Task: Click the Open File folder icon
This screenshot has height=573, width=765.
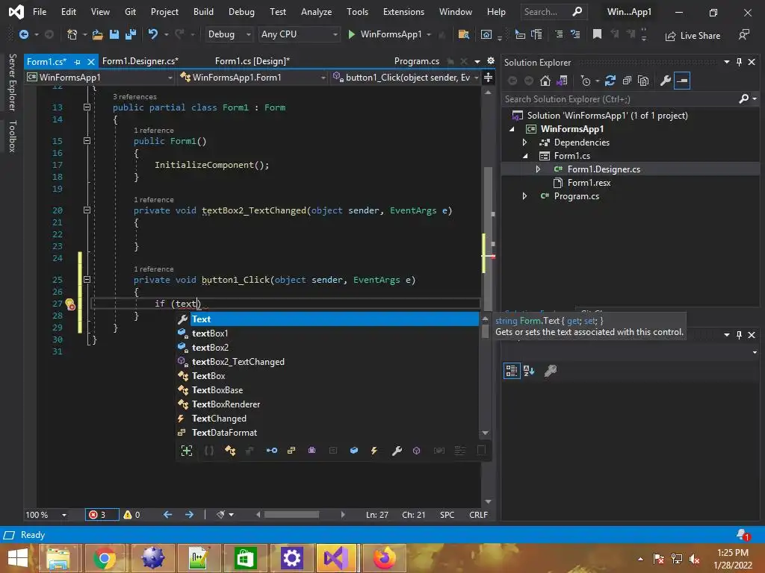Action: point(98,34)
